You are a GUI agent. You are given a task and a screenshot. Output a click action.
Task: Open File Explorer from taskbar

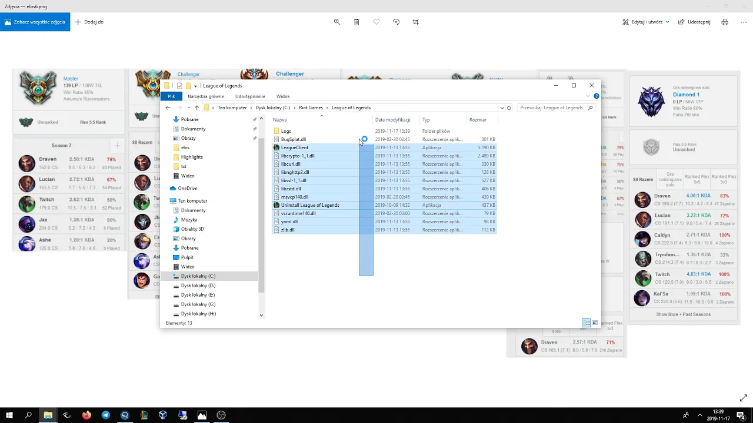point(48,415)
